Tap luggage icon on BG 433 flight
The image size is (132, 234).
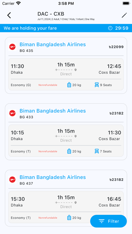click(x=69, y=151)
